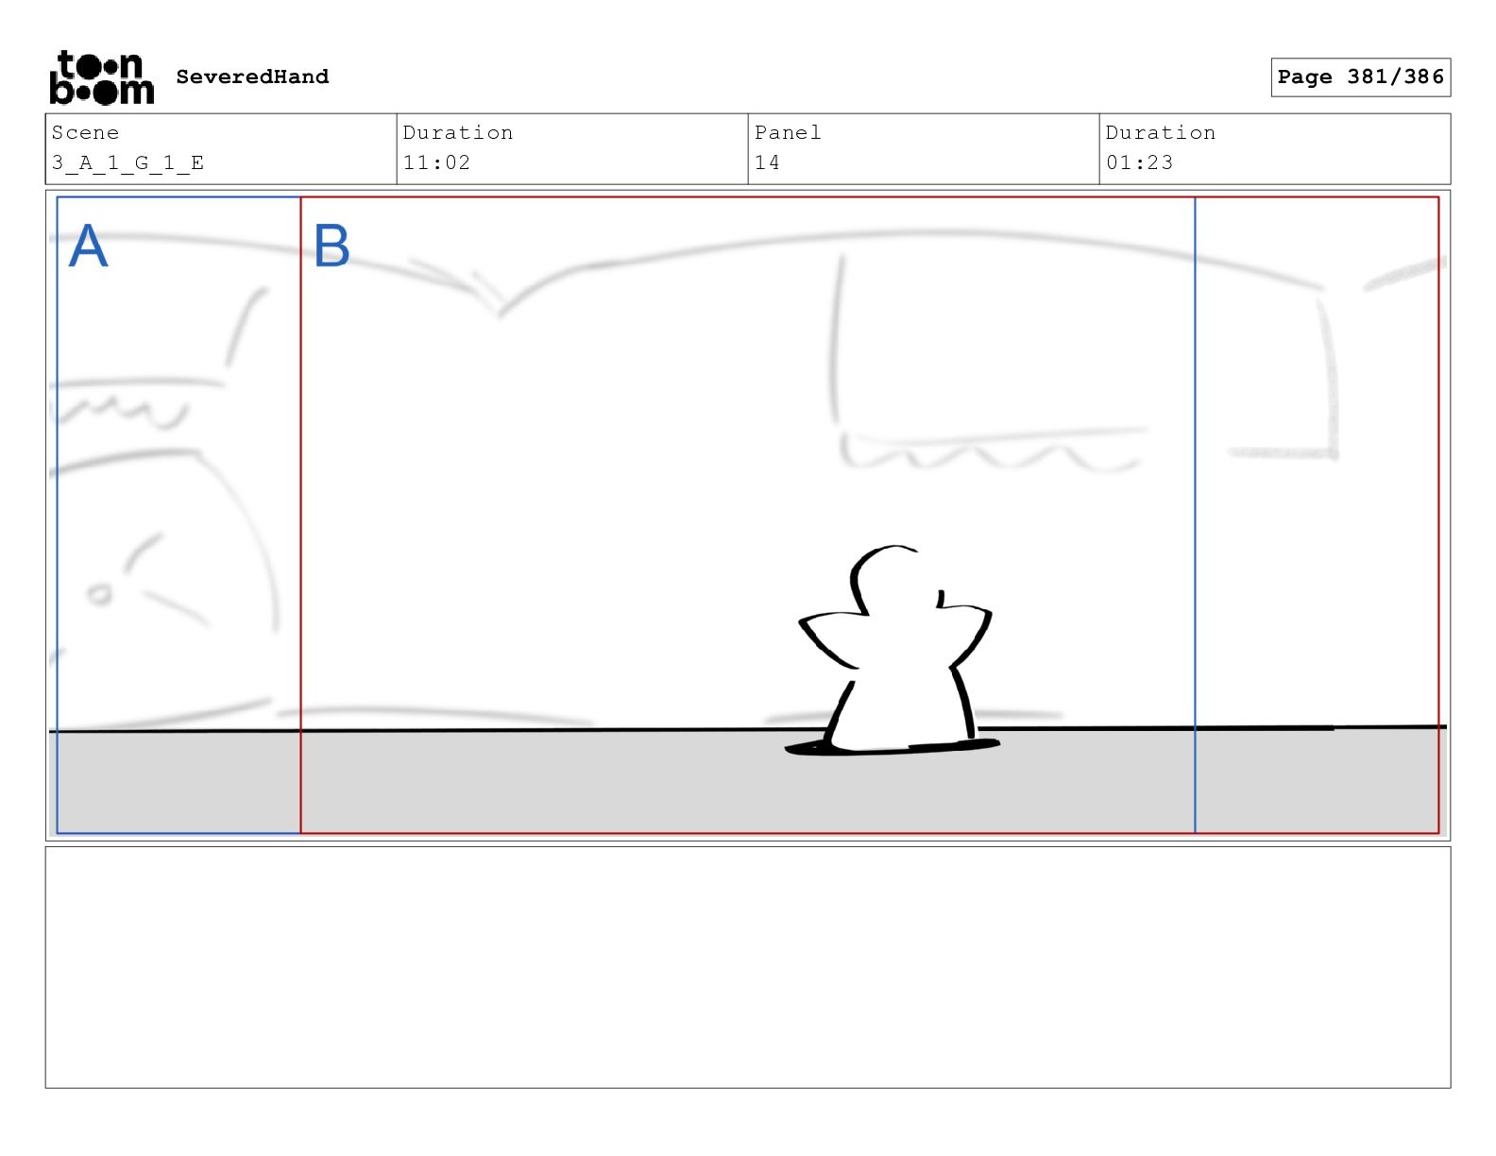1496x1156 pixels.
Task: Click the character drawing in the storyboard panel
Action: coord(893,651)
